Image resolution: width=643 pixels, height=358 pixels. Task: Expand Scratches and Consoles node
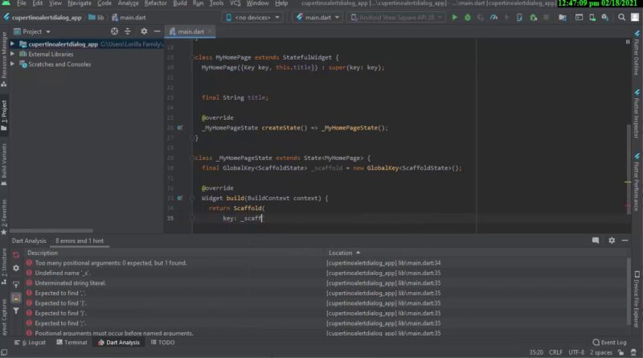[12, 64]
